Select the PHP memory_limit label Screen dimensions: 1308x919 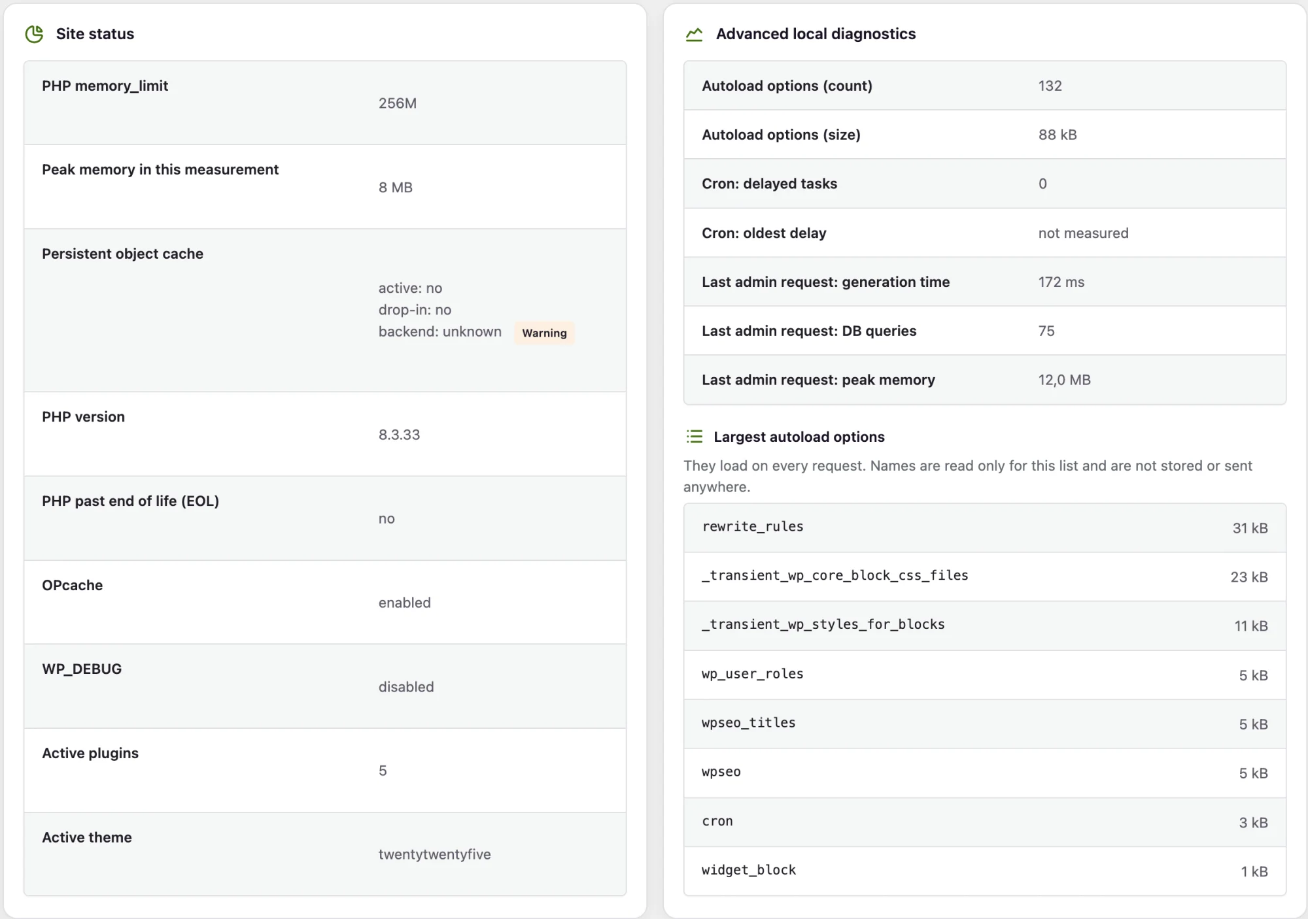(105, 86)
